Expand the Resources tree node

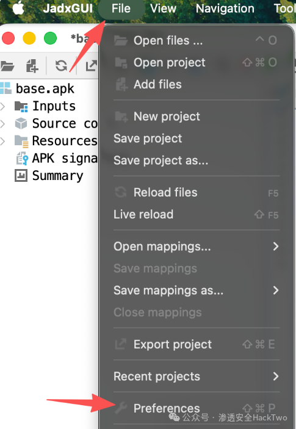2,141
